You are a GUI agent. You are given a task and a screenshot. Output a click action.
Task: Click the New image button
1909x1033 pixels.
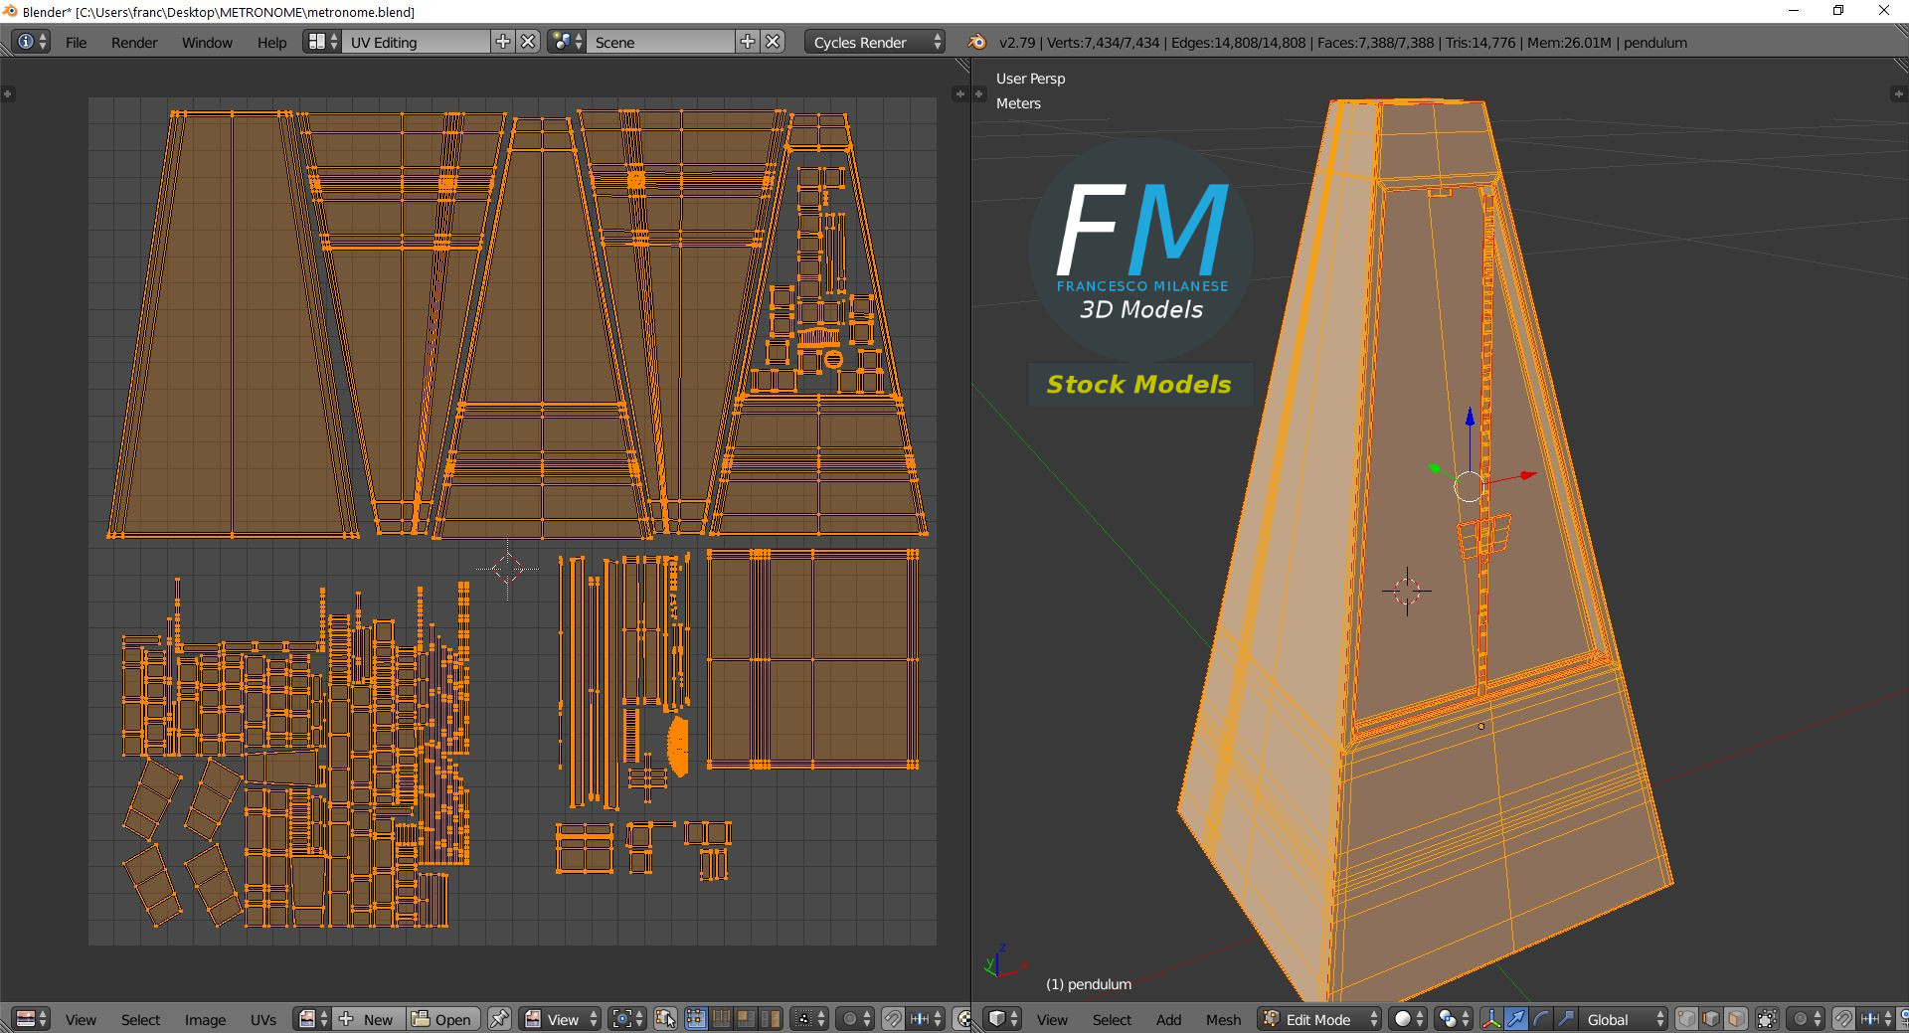click(367, 1019)
